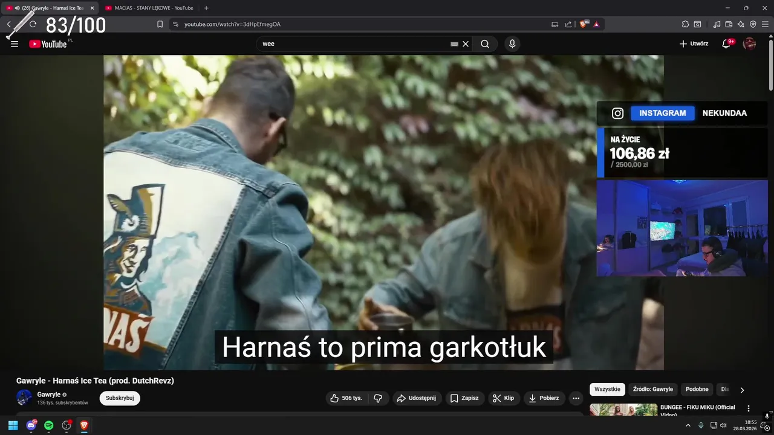Clear the search text with the X
This screenshot has width=774, height=435.
click(466, 44)
